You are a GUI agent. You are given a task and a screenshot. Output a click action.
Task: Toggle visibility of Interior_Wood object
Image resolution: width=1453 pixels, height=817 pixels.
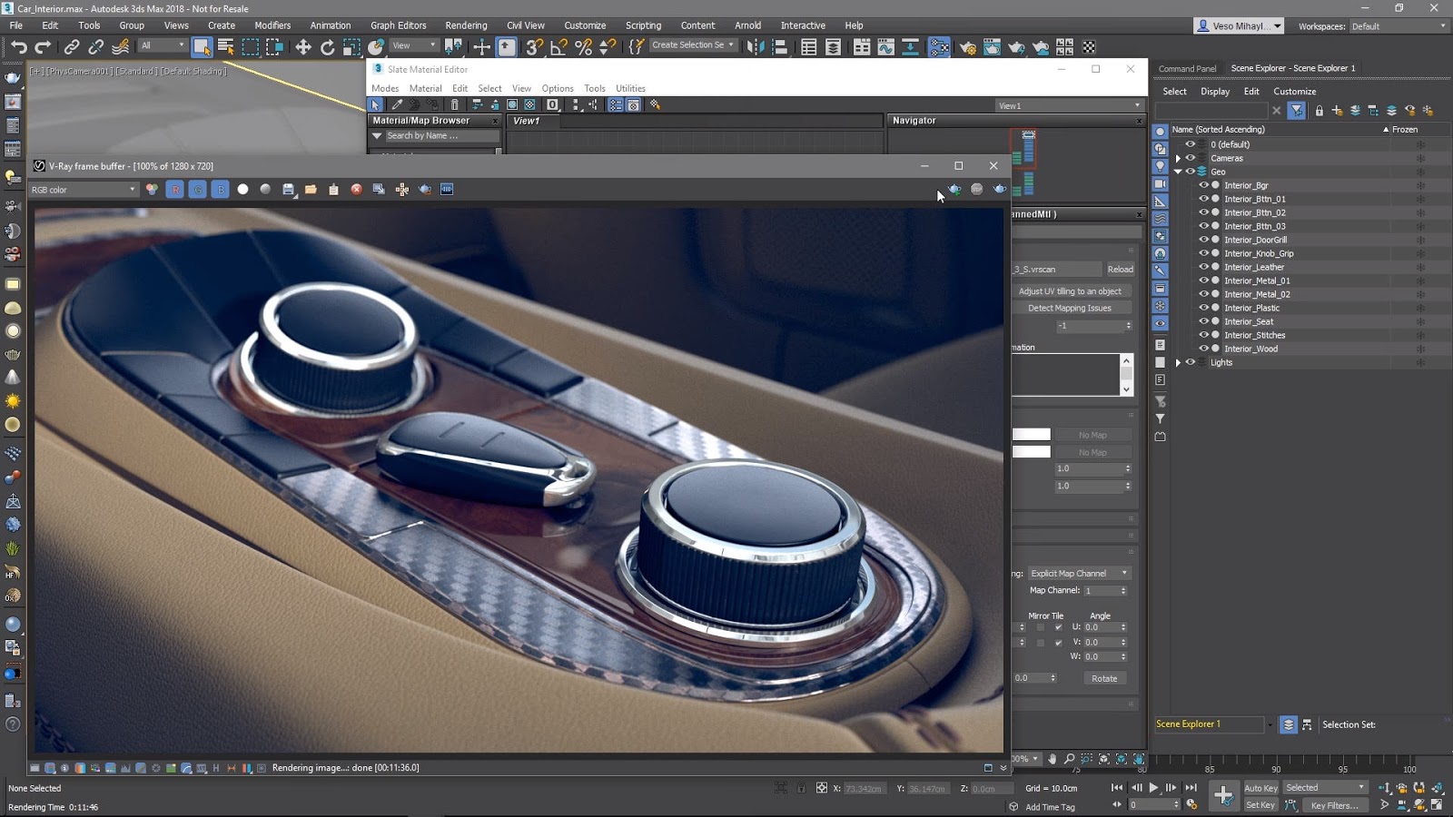(x=1203, y=349)
